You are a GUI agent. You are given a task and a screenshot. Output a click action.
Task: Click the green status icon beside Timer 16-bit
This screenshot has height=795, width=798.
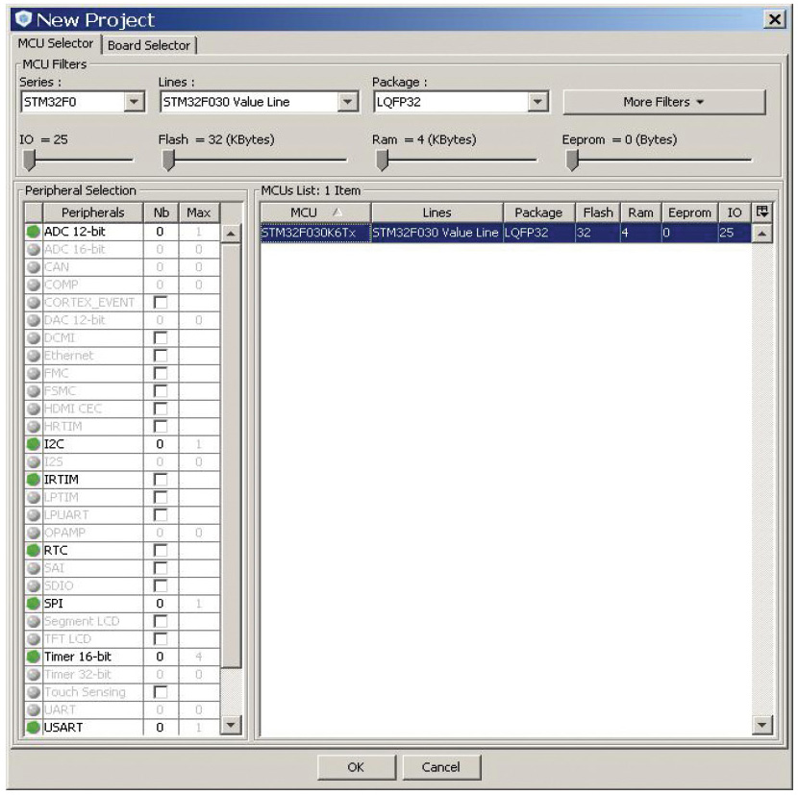coord(33,657)
